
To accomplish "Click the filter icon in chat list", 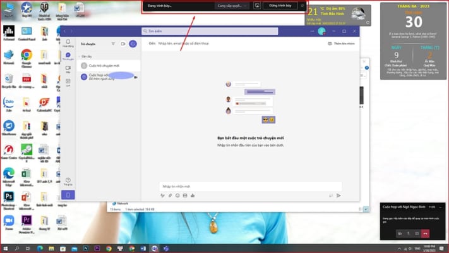I will 113,44.
